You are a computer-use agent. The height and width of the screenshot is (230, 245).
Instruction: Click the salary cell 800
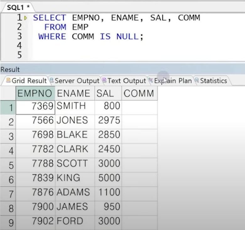pyautogui.click(x=108, y=108)
